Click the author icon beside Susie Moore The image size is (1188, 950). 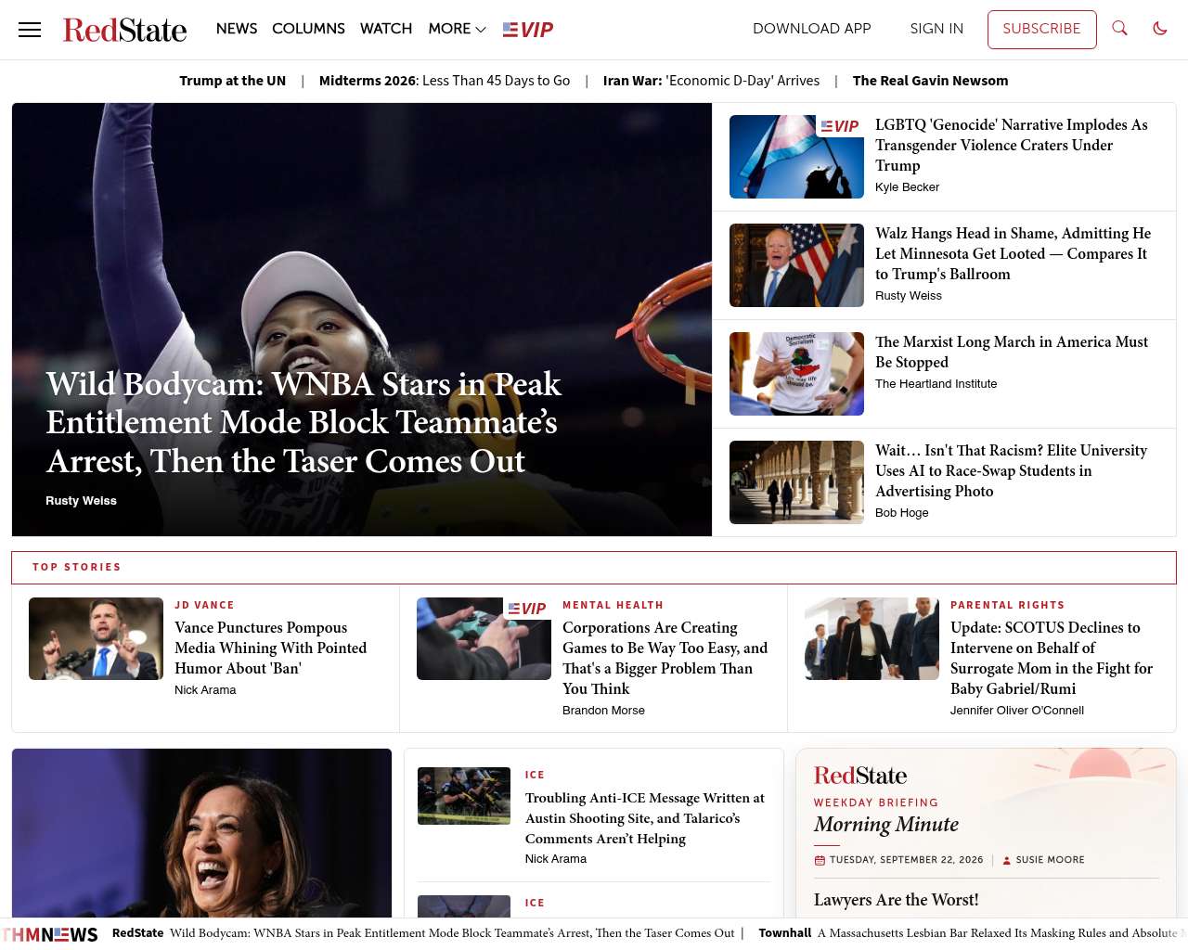point(1006,860)
